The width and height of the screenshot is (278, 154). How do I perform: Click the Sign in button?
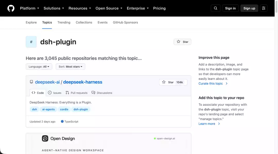[230, 8]
